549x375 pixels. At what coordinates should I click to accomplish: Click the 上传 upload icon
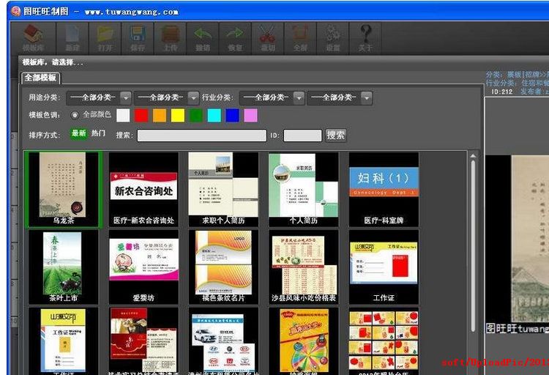[x=170, y=37]
